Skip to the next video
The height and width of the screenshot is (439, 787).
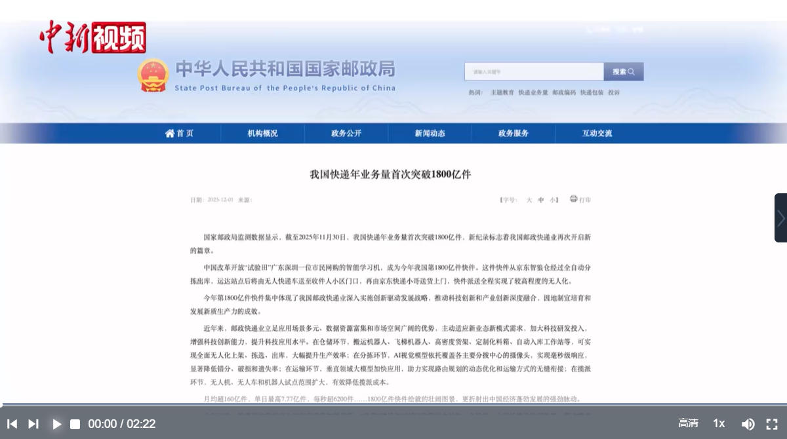pyautogui.click(x=33, y=424)
